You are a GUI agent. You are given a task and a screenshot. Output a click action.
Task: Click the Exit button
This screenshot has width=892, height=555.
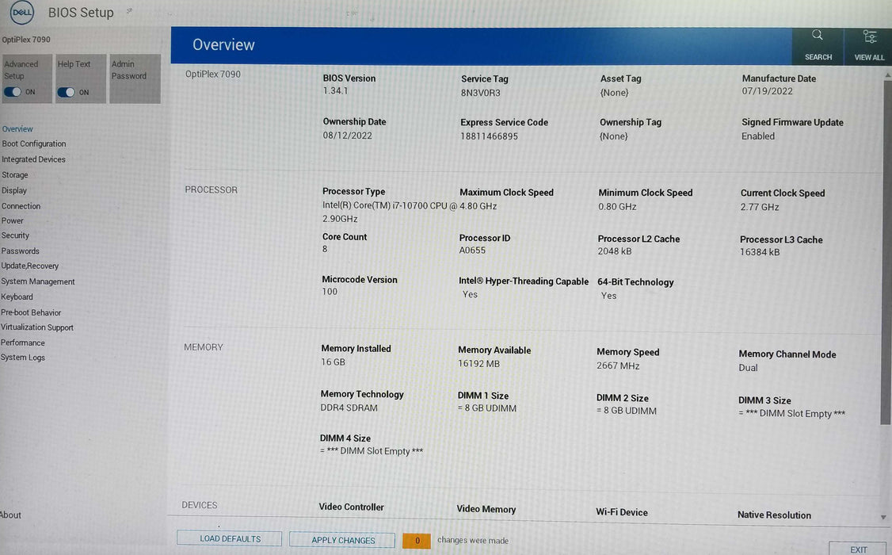858,549
